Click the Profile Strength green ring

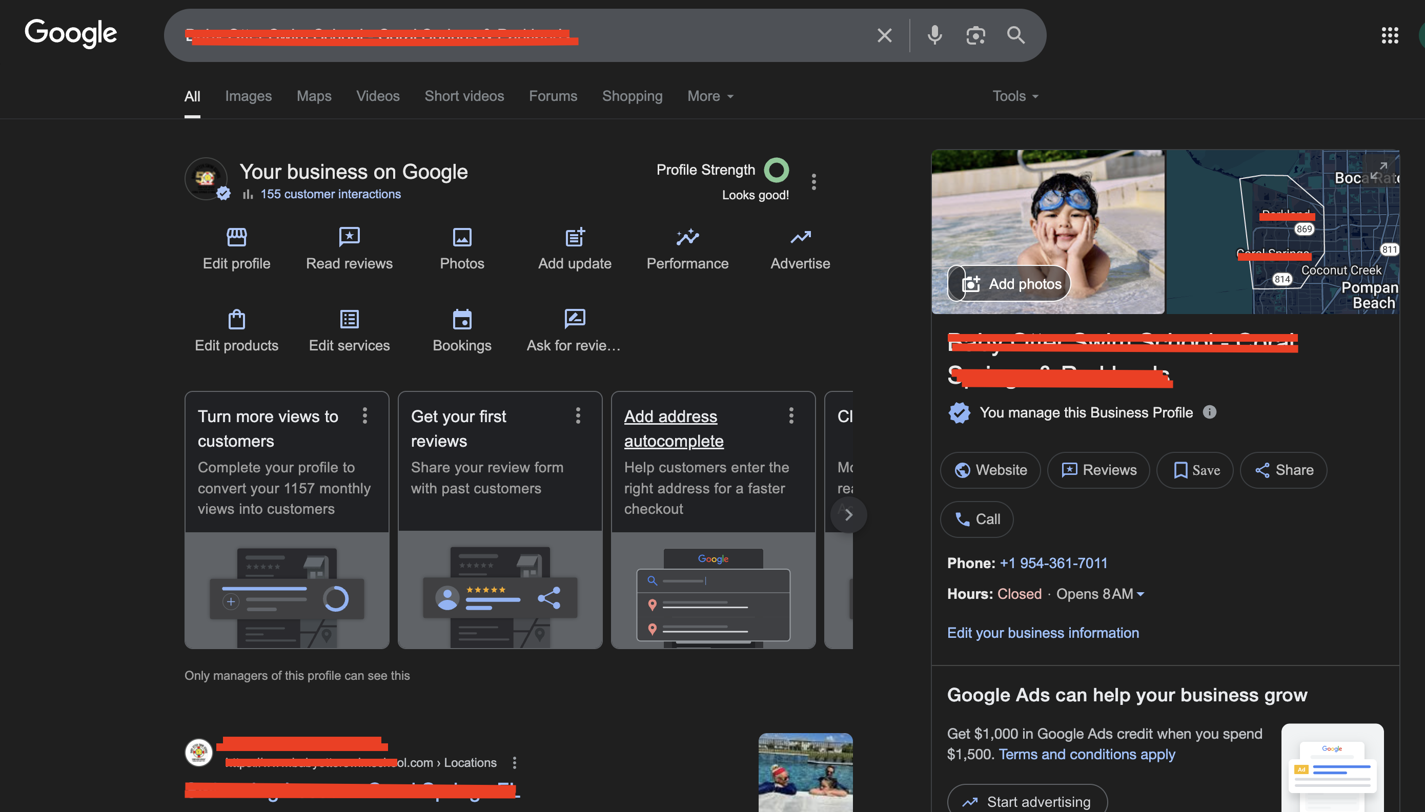pos(776,170)
